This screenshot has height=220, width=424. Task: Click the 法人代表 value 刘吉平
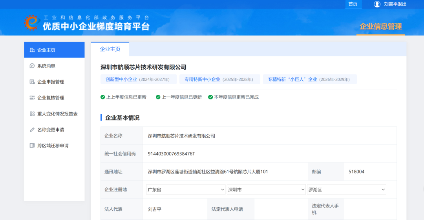[154, 209]
